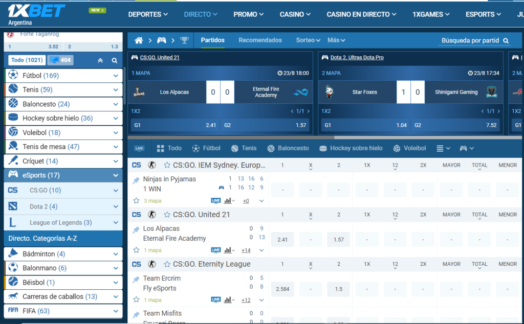Open CS:GO. United 21 card link

[x=160, y=57]
